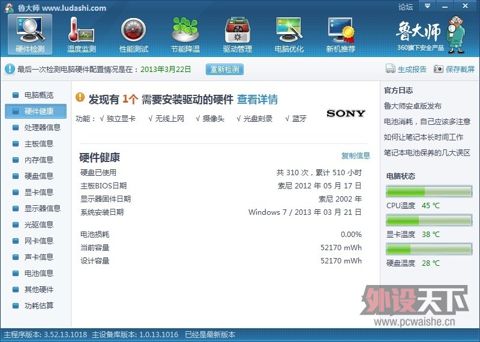The height and width of the screenshot is (342, 480).
Task: Open 温度监测 temperature monitor
Action: point(82,34)
